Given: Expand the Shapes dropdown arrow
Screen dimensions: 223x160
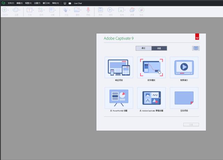Looking at the screenshot, I should pyautogui.click(x=44, y=10).
